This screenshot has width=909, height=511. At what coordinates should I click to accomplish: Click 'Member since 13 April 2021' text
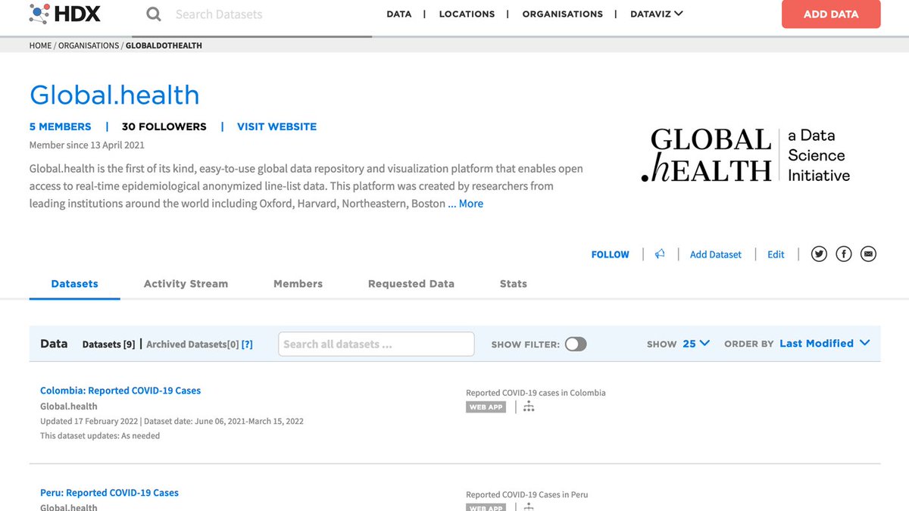pos(86,145)
